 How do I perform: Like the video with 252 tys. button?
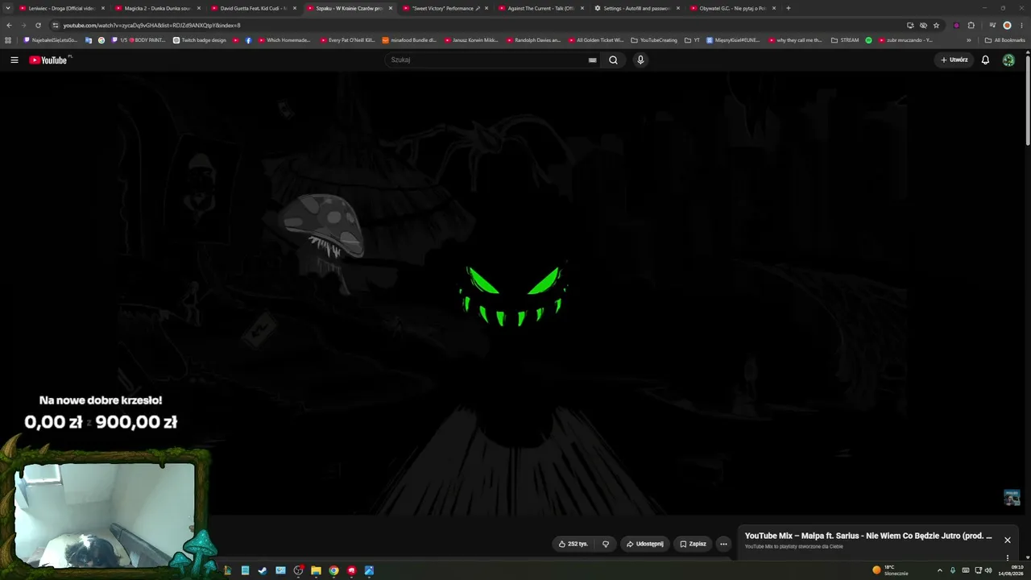[573, 544]
